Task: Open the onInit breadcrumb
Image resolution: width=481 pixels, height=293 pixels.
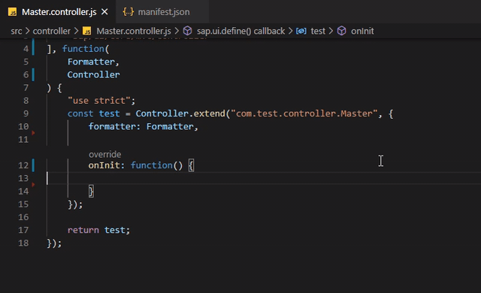Action: click(x=362, y=31)
